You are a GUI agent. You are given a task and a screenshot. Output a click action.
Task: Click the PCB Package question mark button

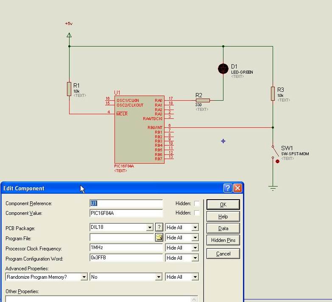coord(159,227)
